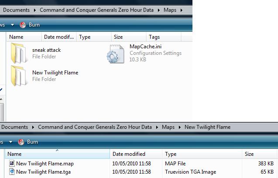
Task: Click the Burn disc icon in lower window
Action: 21,142
